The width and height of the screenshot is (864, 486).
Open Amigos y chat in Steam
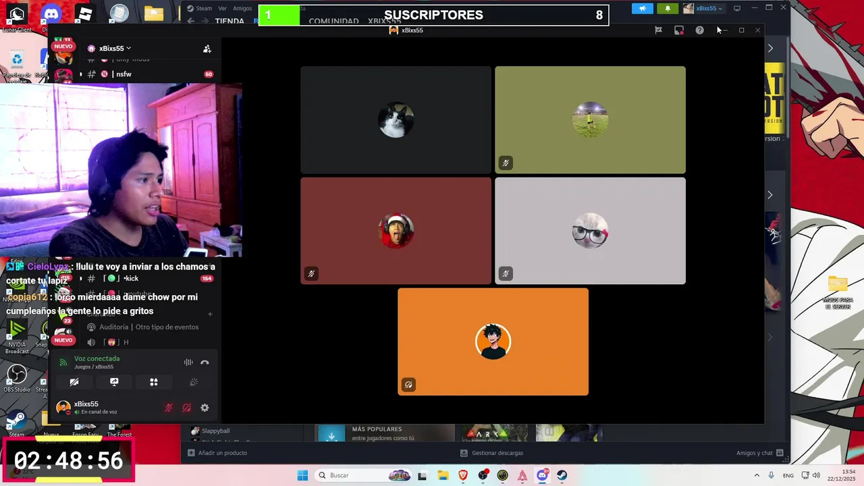tap(759, 453)
